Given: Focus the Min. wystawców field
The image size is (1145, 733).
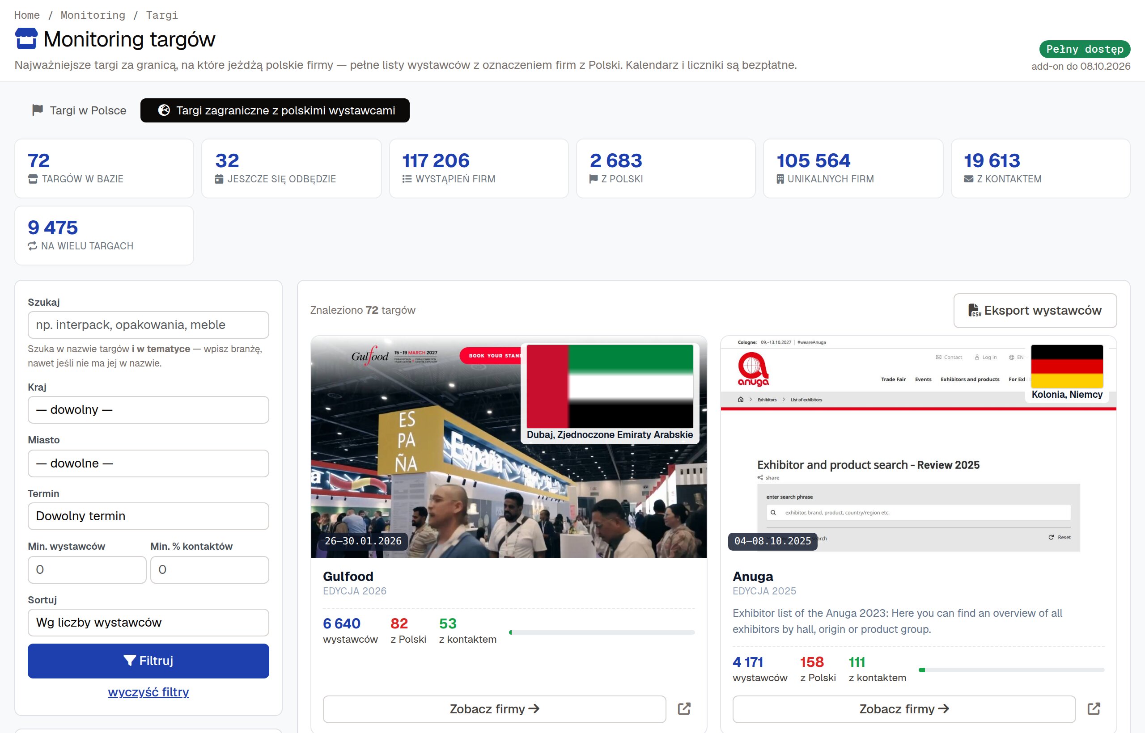Looking at the screenshot, I should (87, 570).
